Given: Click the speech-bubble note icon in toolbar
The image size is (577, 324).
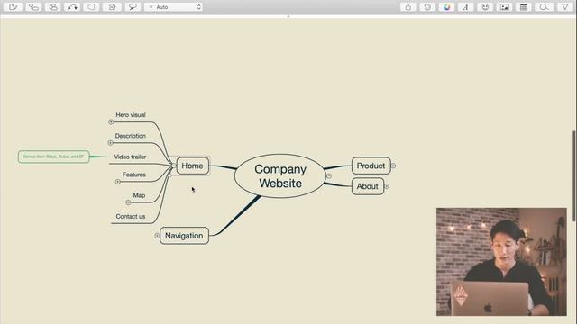Looking at the screenshot, I should pyautogui.click(x=133, y=7).
